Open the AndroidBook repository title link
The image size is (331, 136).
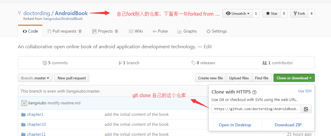pos(71,13)
